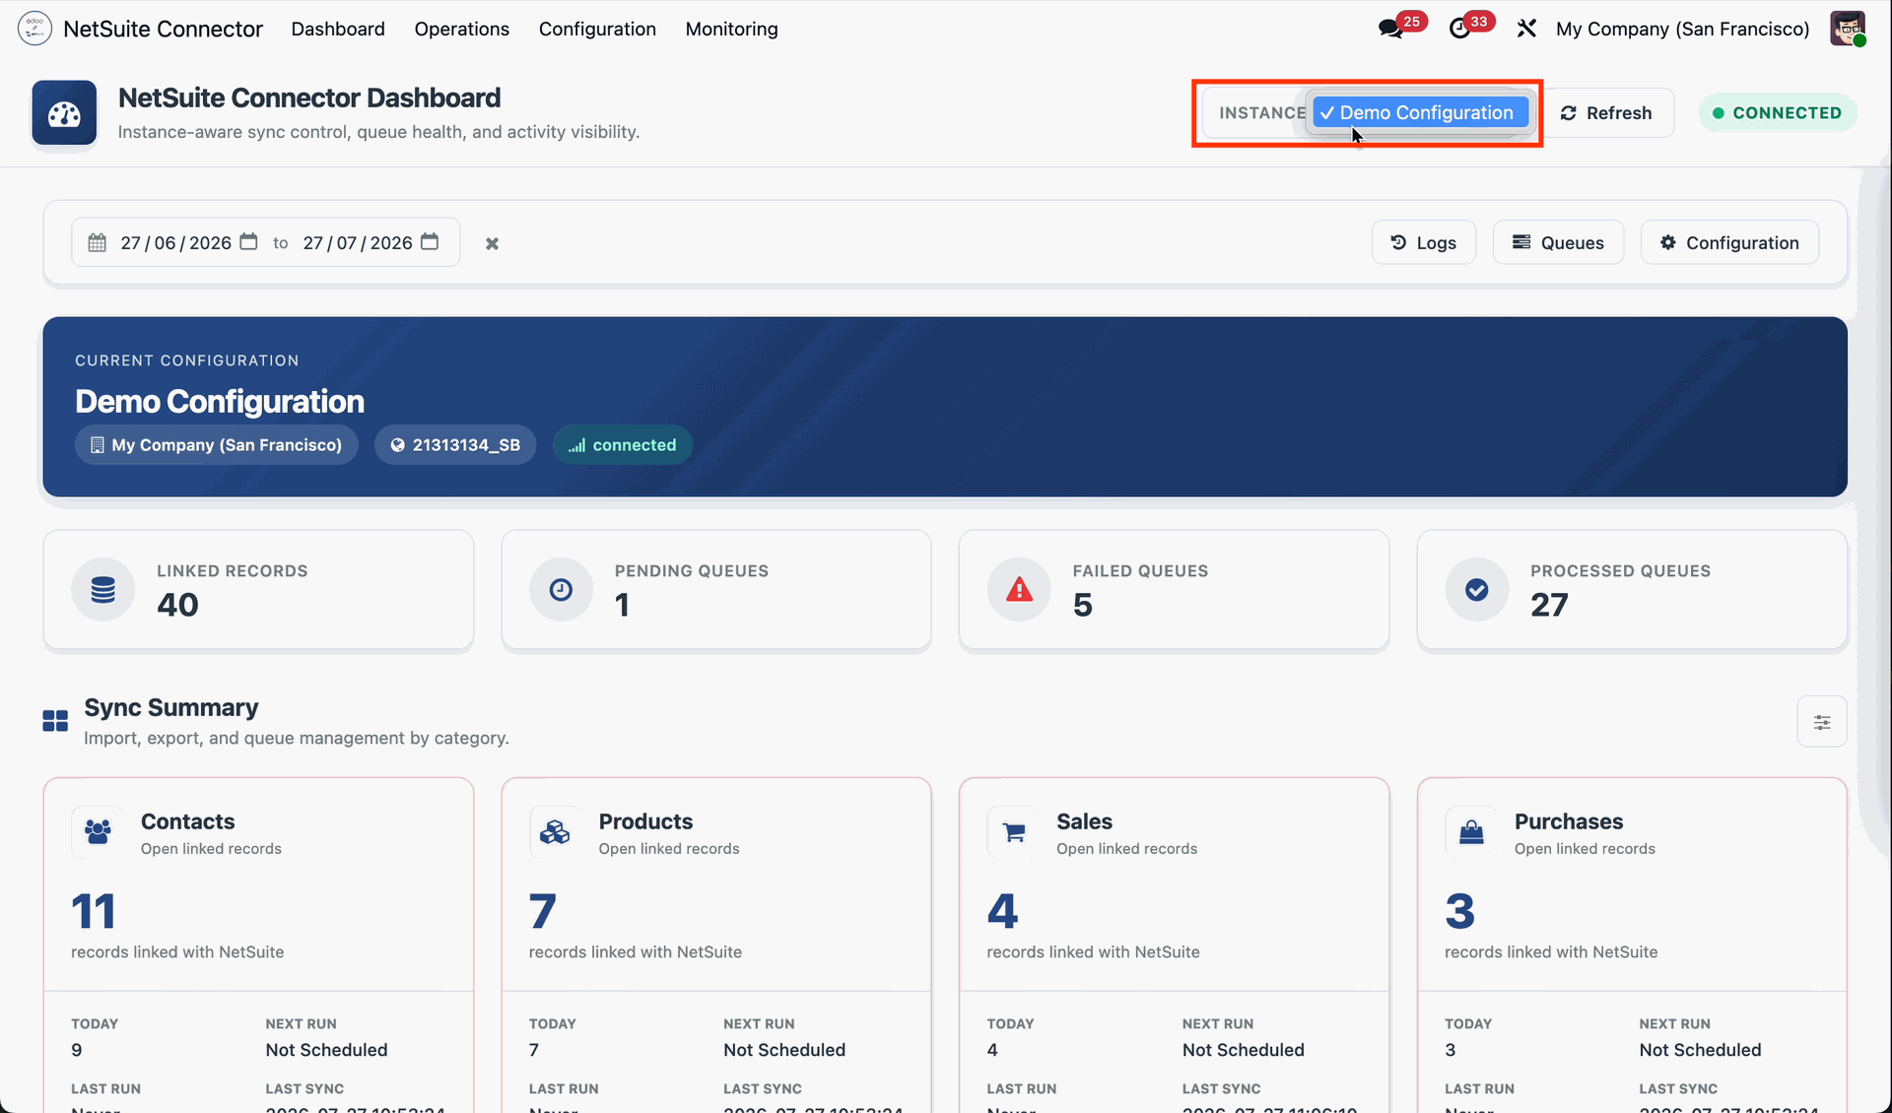Click the Purchases shopping bag icon
The width and height of the screenshot is (1892, 1113).
pos(1471,831)
